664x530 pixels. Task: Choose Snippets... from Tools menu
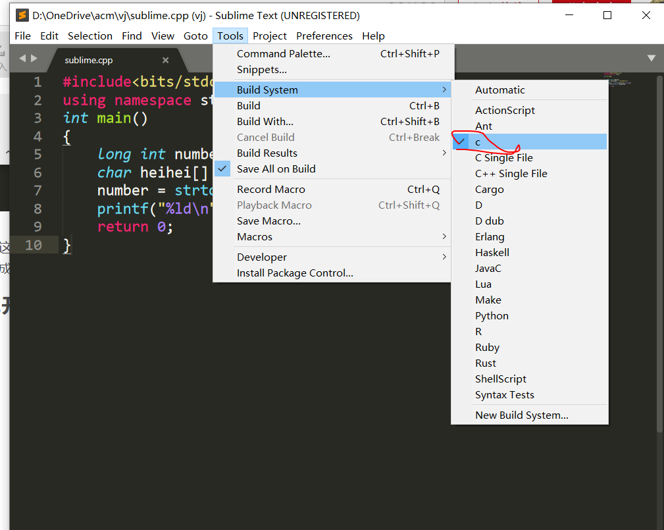(332, 70)
